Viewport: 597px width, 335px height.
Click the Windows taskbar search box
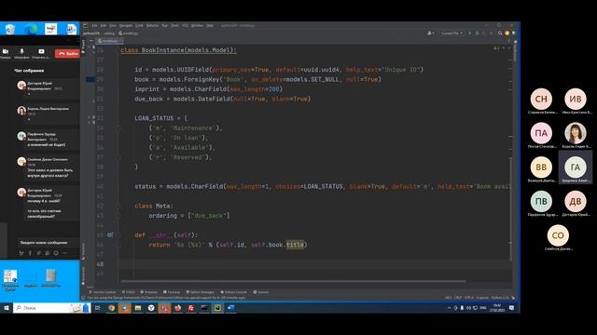click(51, 308)
